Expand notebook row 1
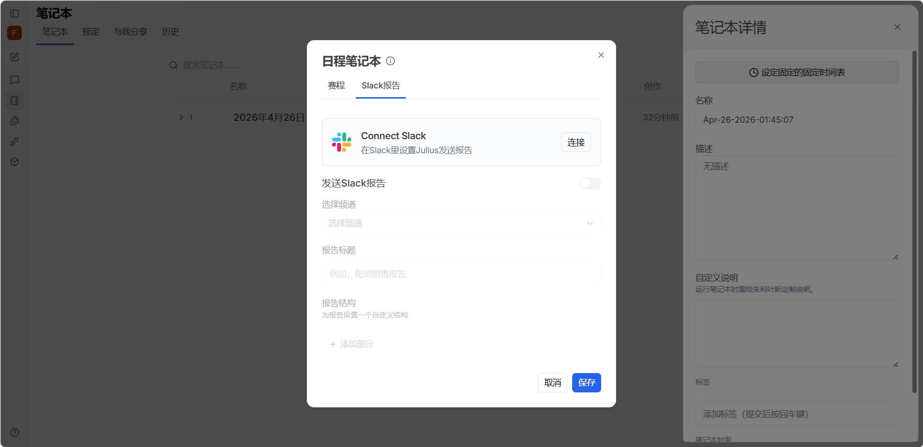The width and height of the screenshot is (923, 447). [x=181, y=117]
